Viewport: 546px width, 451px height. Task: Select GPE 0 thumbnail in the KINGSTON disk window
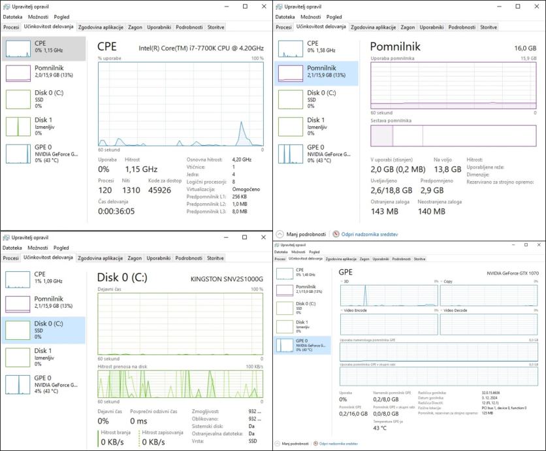[43, 384]
